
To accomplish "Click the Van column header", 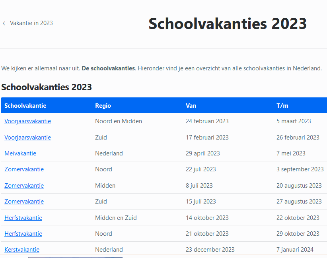I will click(x=191, y=106).
